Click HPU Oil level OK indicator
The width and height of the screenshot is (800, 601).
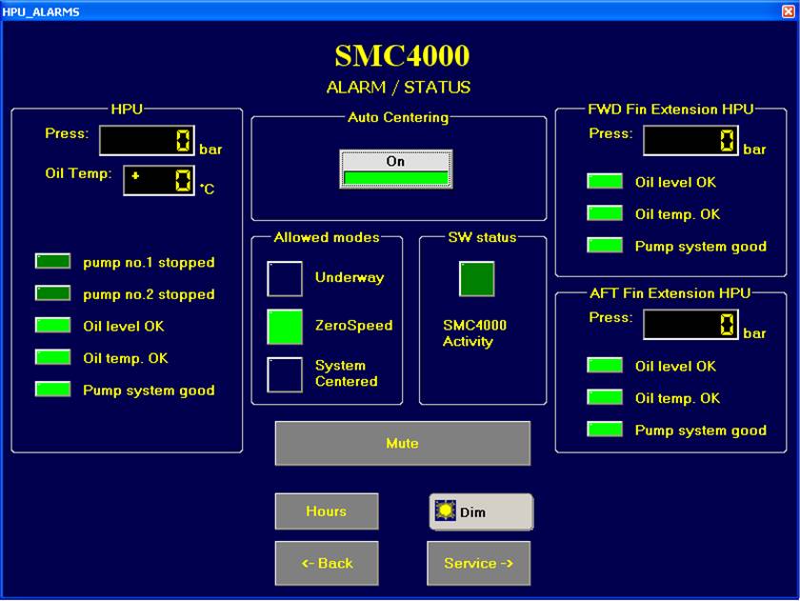tap(53, 325)
